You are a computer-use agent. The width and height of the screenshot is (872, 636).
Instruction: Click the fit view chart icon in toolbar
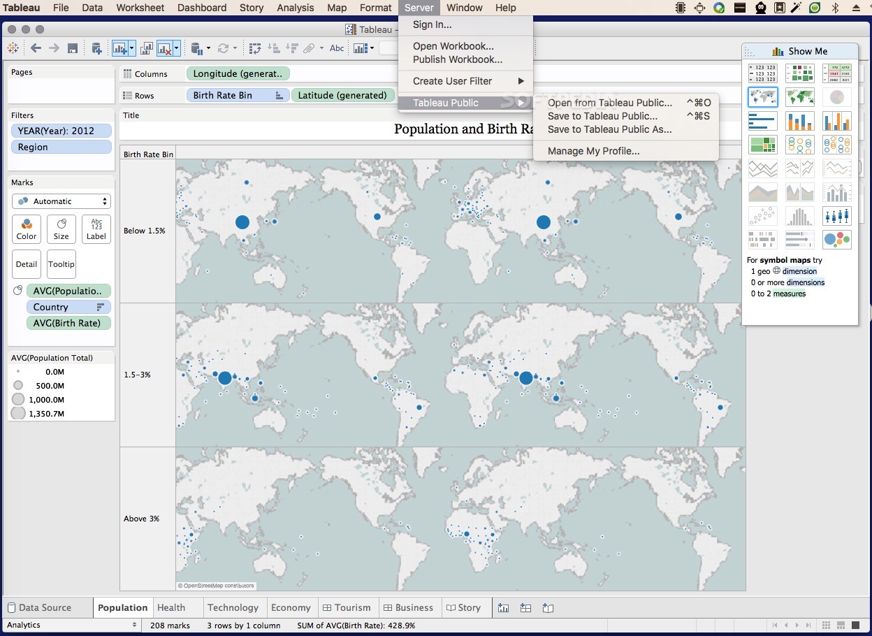[360, 48]
